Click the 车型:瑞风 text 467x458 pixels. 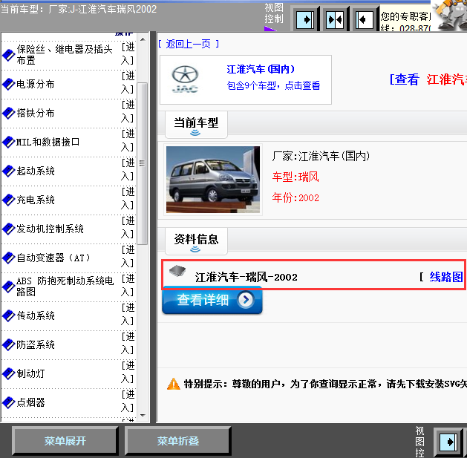click(x=295, y=177)
